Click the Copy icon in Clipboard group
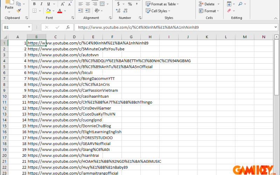This screenshot has height=175, width=280. 19,4
